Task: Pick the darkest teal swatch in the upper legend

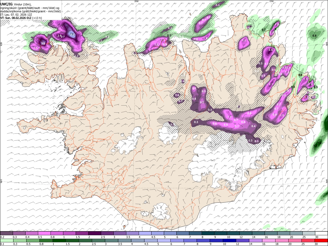Action: (208, 233)
